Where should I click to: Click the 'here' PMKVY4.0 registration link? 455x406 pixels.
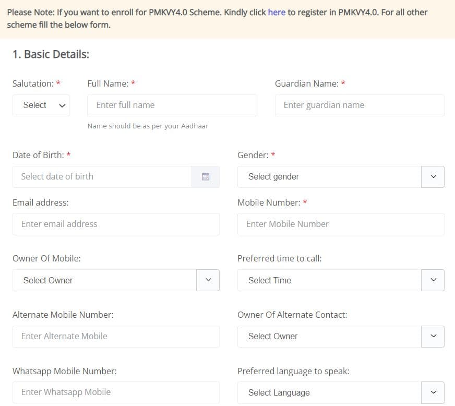[x=277, y=12]
